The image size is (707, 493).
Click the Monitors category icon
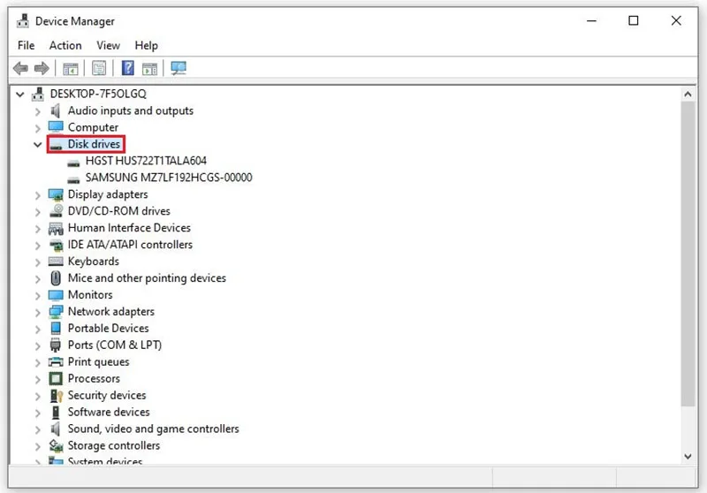coord(56,295)
